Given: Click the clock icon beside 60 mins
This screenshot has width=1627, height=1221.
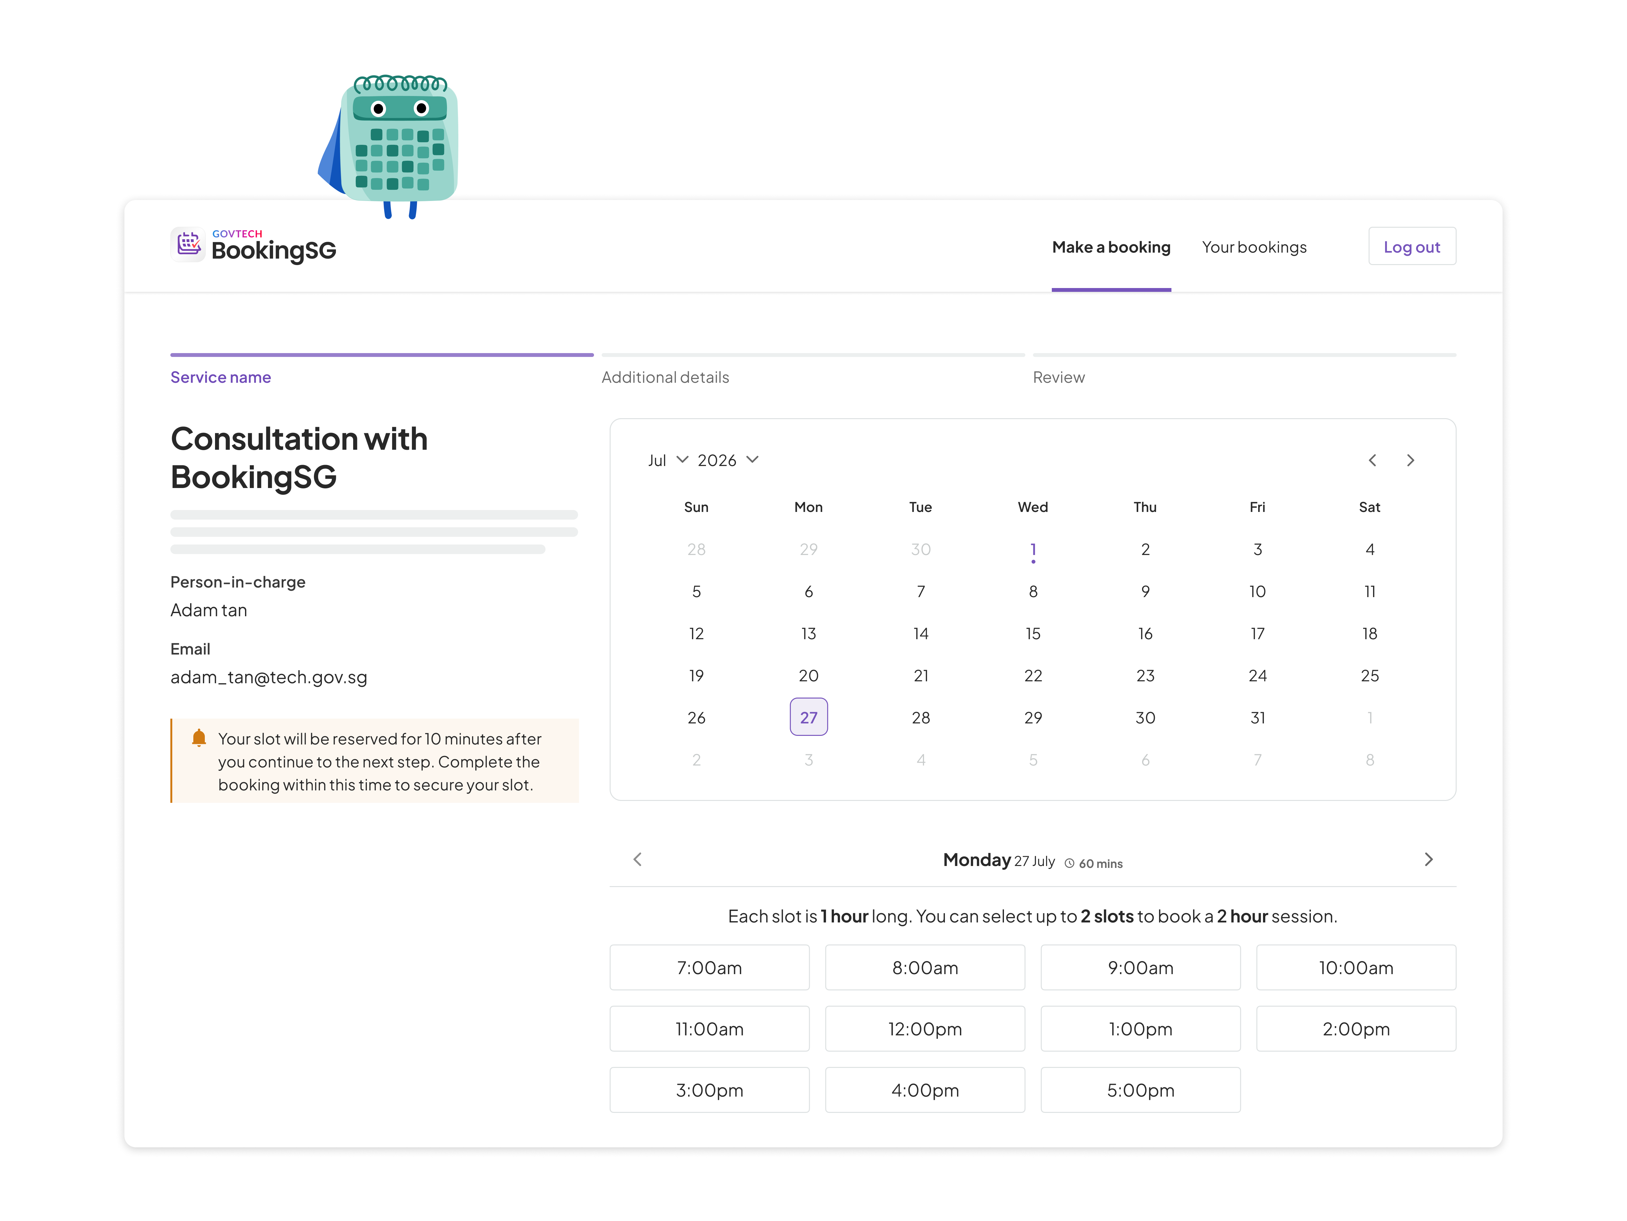Looking at the screenshot, I should tap(1069, 863).
